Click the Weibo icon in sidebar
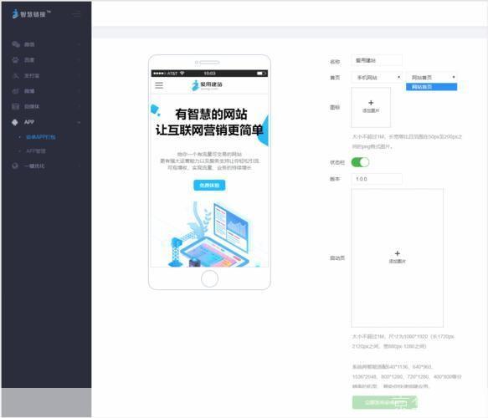This screenshot has width=488, height=418. click(15, 91)
